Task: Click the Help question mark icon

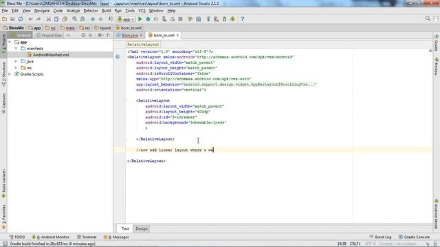Action: [x=243, y=19]
